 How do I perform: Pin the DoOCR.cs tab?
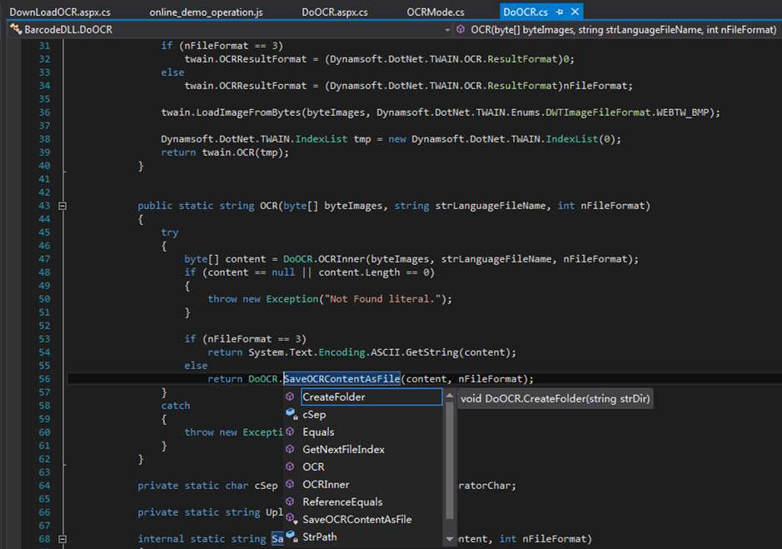560,12
